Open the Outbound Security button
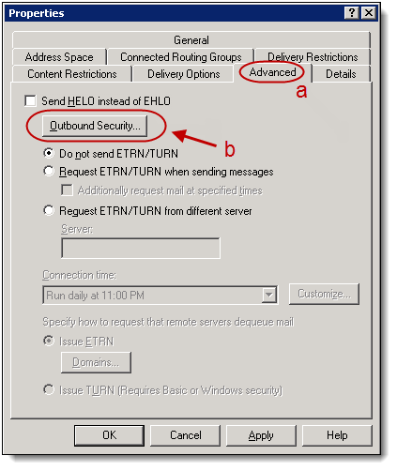The width and height of the screenshot is (397, 471). coord(95,126)
